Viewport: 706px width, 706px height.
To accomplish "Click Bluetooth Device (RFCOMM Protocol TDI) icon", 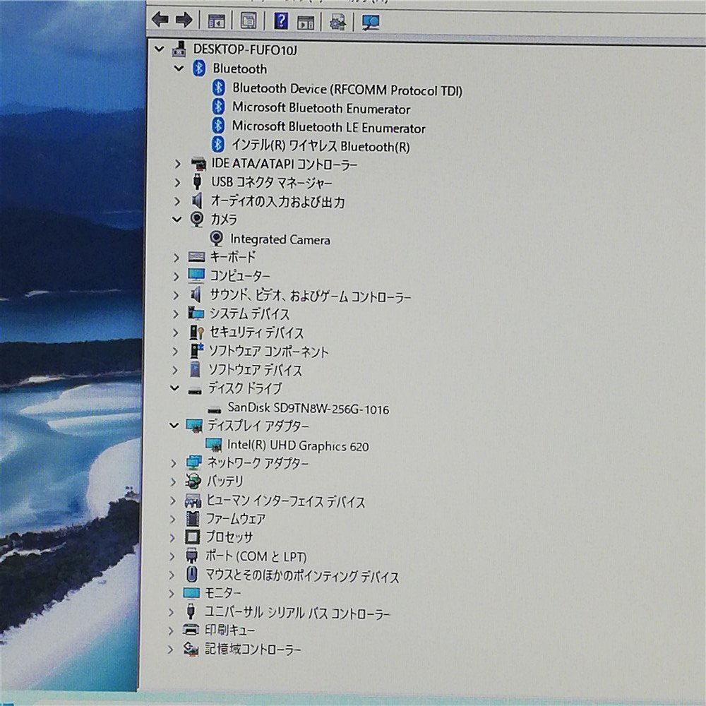I will (218, 88).
